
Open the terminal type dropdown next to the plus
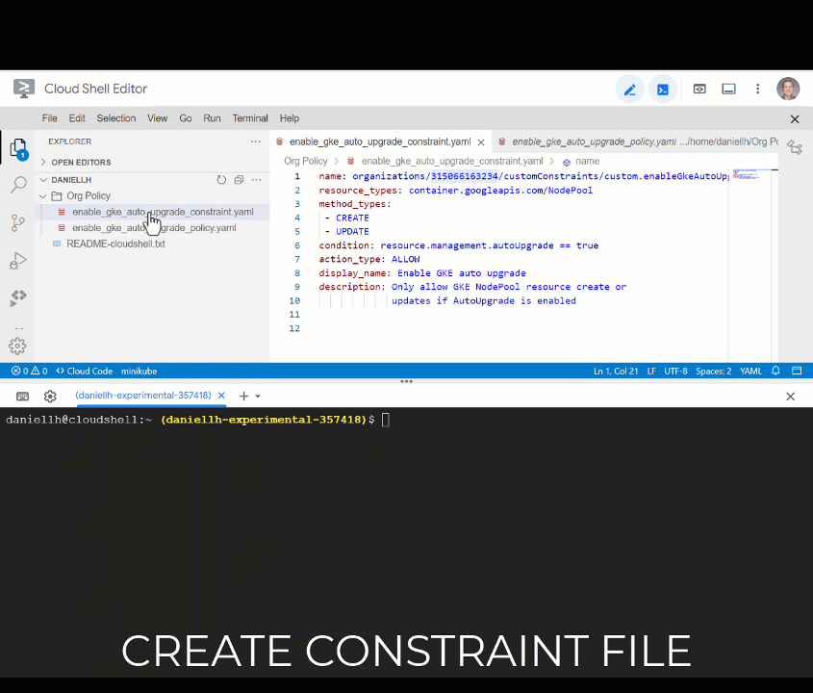click(x=258, y=396)
